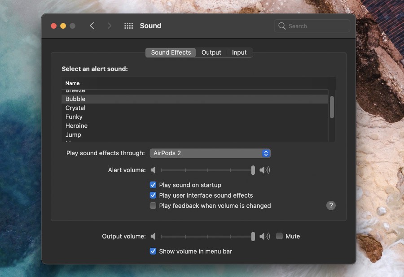This screenshot has height=277, width=404.
Task: Click the low output volume speaker icon
Action: click(x=153, y=236)
